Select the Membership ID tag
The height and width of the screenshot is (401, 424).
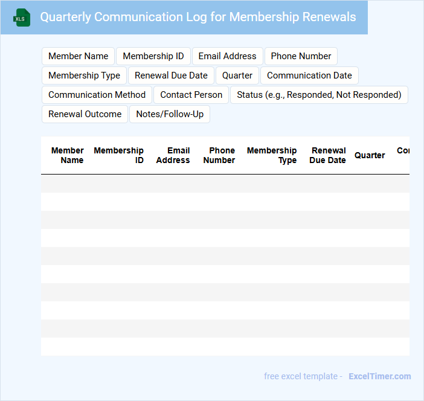[x=153, y=56]
